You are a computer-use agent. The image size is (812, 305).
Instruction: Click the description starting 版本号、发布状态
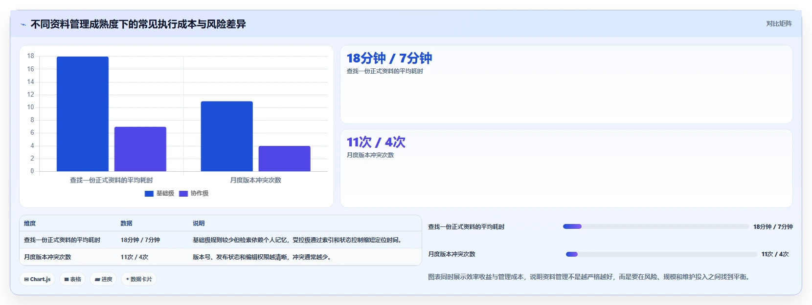263,257
